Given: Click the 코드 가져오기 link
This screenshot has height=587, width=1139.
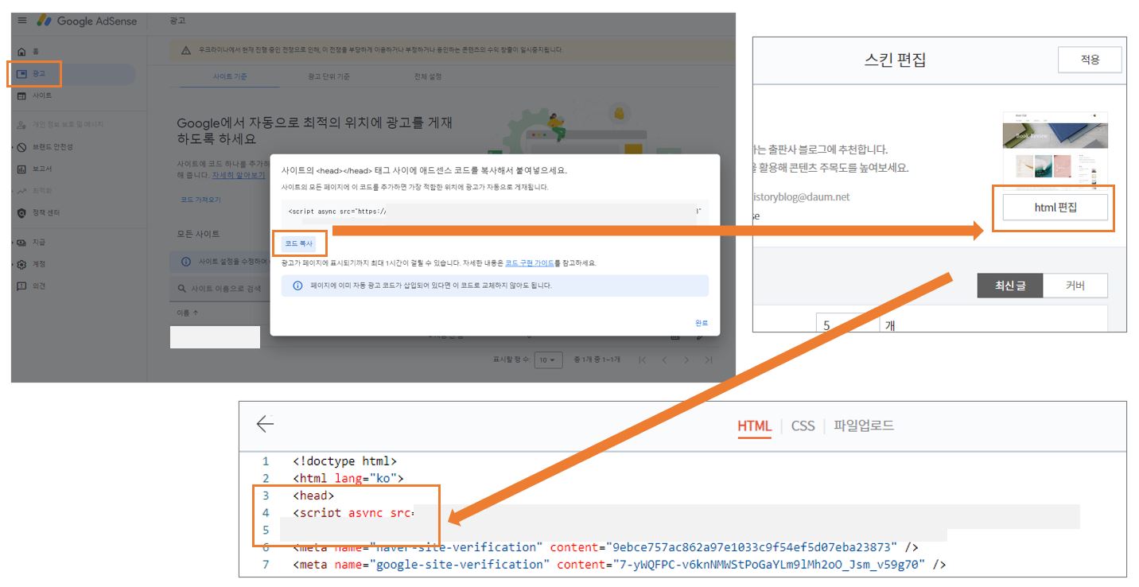Looking at the screenshot, I should (x=200, y=200).
